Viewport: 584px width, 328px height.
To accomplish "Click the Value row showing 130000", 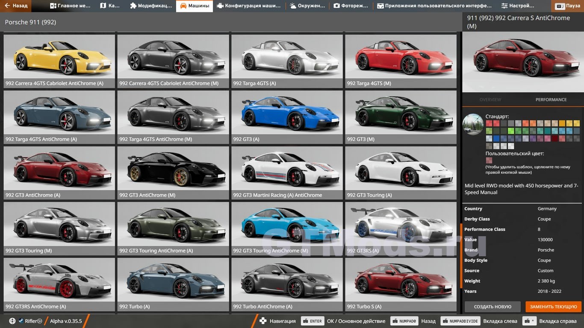I will click(x=522, y=240).
